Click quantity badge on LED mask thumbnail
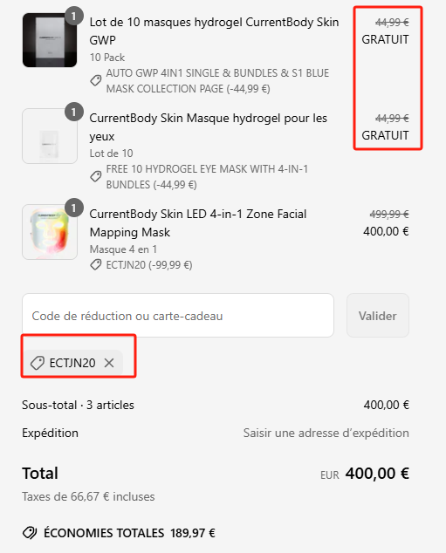446x553 pixels. [73, 208]
